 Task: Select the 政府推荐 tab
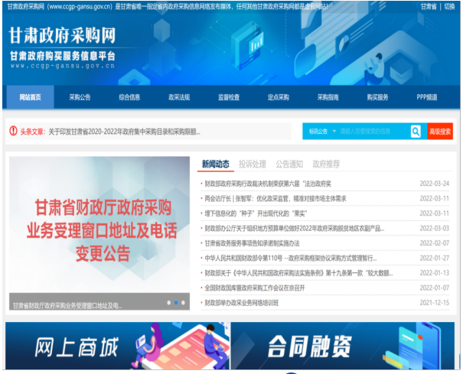[x=327, y=164]
